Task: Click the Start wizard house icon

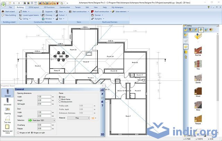Action: pos(3,11)
